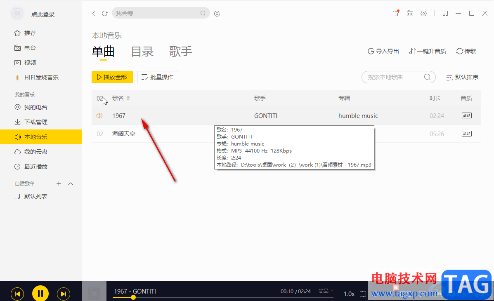Click the 02:24 duration of 1967
This screenshot has height=301, width=494.
tap(437, 116)
